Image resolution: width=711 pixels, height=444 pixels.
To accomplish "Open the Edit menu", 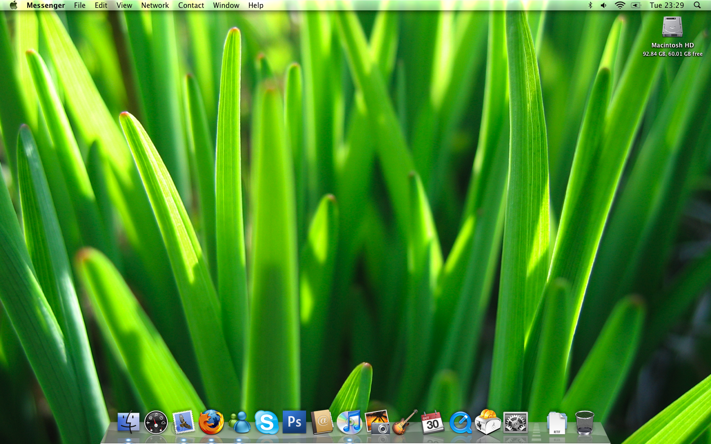I will coord(101,5).
